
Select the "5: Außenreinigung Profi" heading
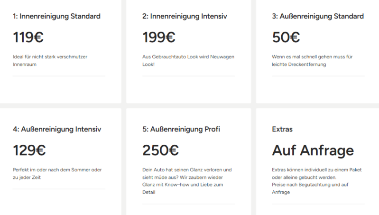[x=181, y=129]
